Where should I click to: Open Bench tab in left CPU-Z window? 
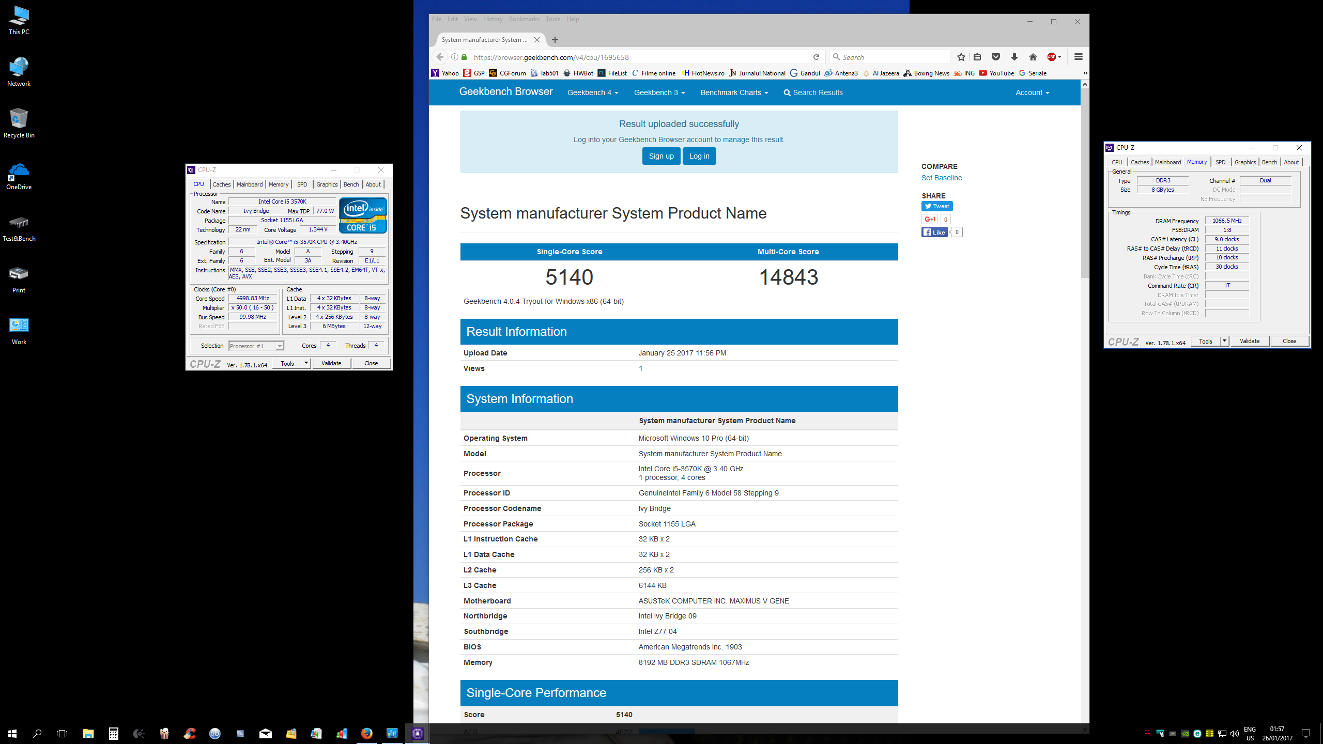351,184
